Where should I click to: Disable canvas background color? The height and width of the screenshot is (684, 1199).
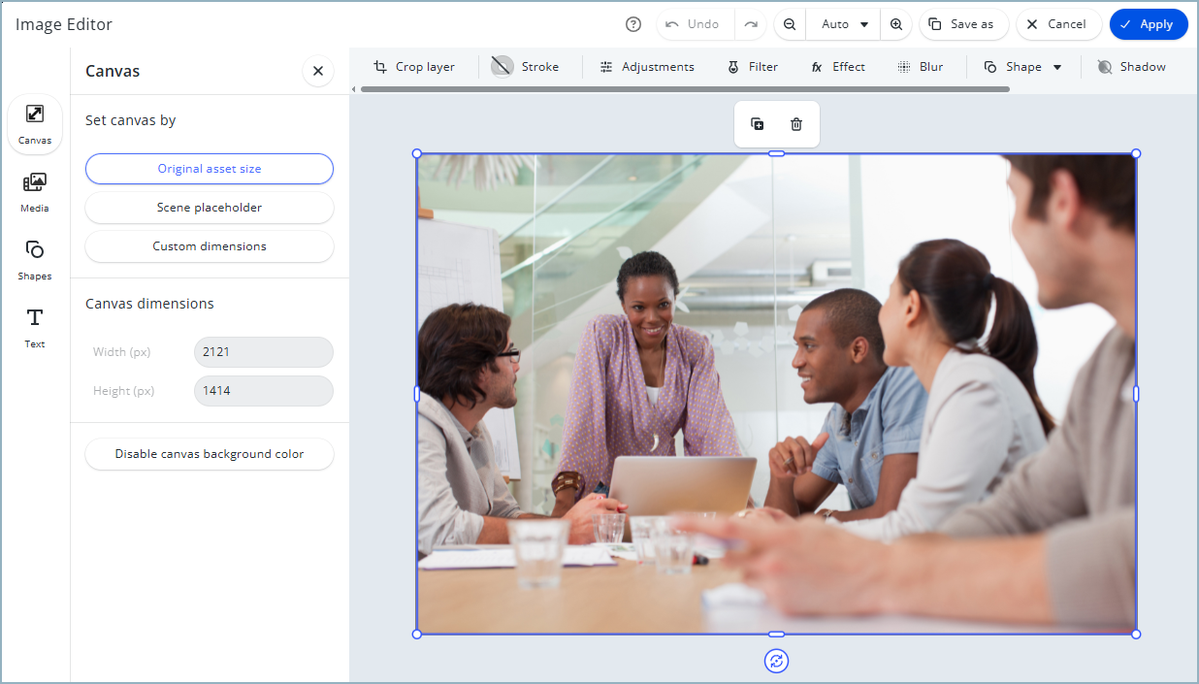[210, 454]
